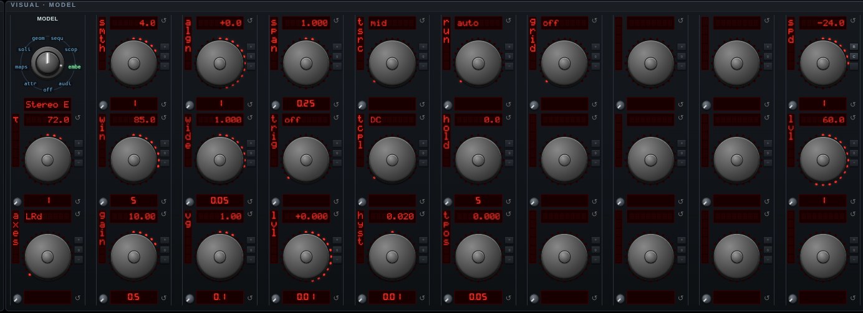Reset the T value of 72.0
Screen dimensions: 863x313
pos(77,118)
